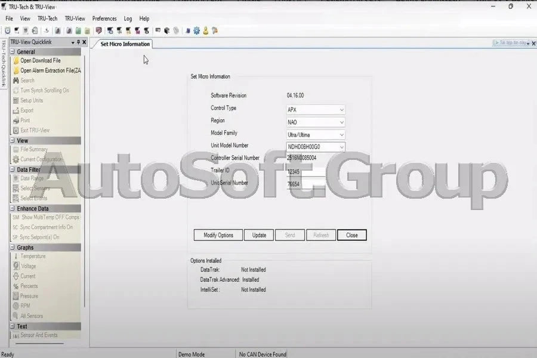The height and width of the screenshot is (358, 537).
Task: Open the Temperature graph
Action: (33, 256)
